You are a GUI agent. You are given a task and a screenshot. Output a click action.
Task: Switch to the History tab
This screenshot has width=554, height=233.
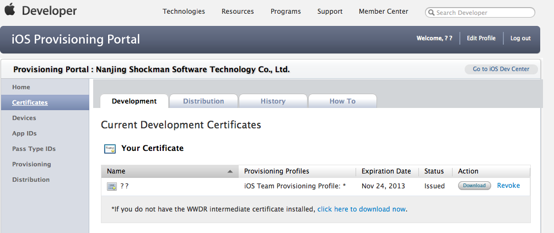pos(273,101)
